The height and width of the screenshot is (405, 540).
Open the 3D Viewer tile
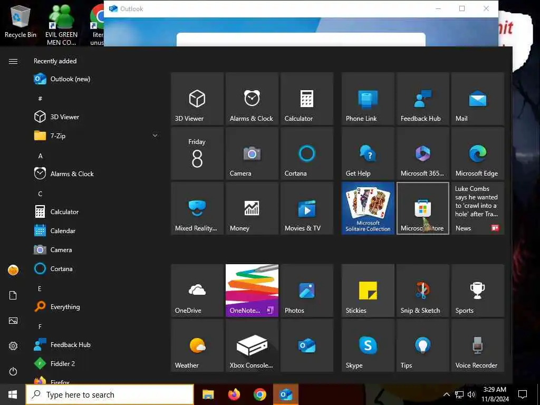(197, 99)
